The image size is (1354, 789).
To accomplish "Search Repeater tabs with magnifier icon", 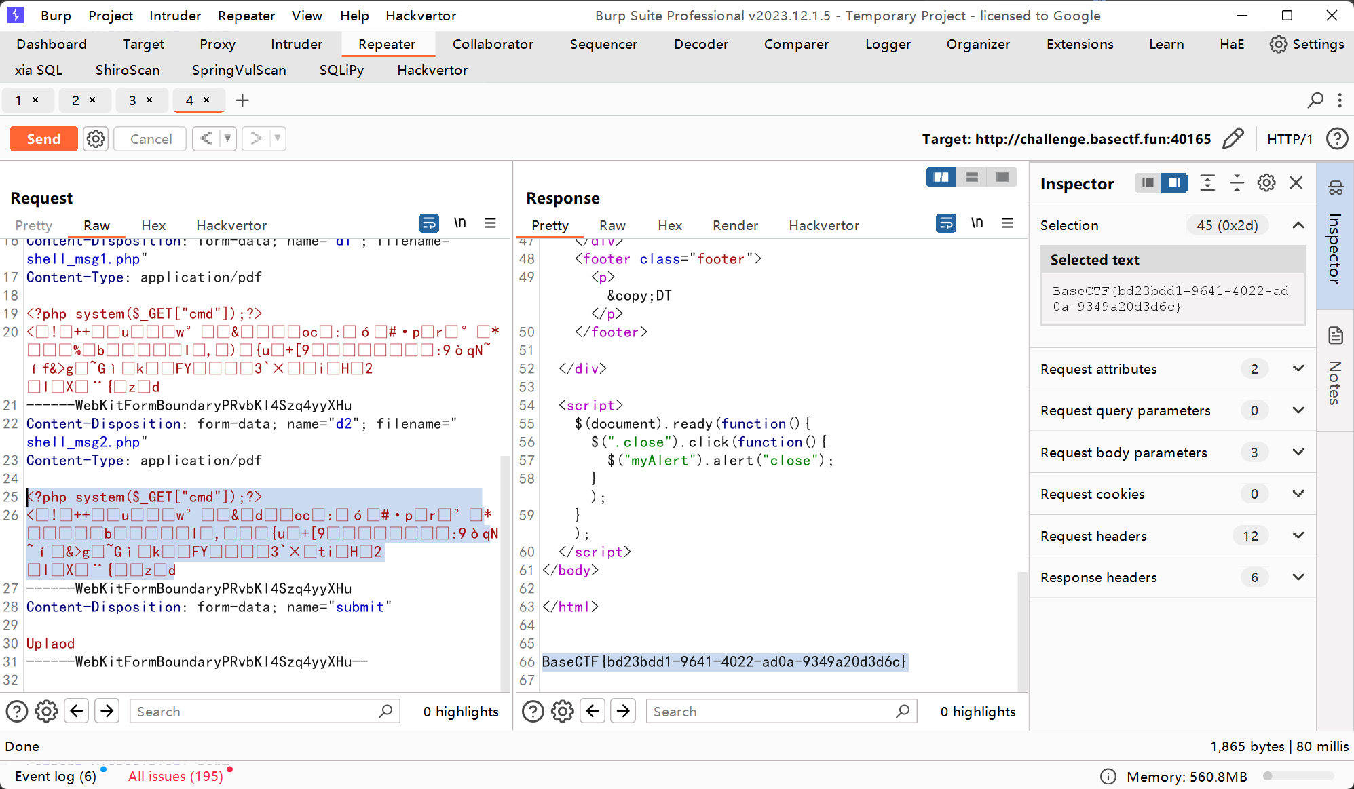I will [x=1315, y=100].
